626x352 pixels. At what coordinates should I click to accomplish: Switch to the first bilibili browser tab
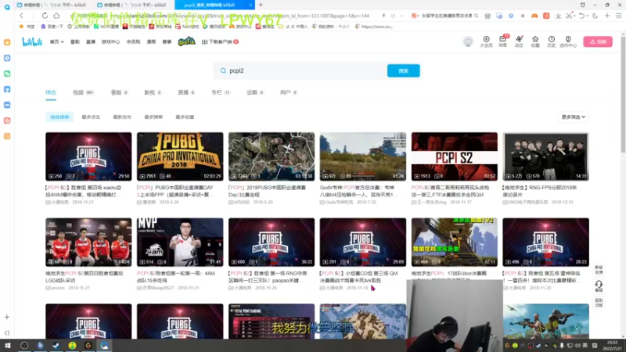(x=55, y=5)
